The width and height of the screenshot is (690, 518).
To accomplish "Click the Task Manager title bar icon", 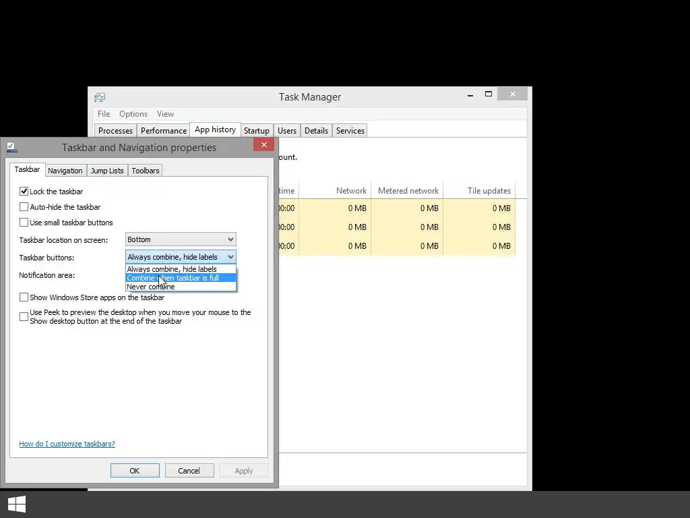I will (100, 97).
